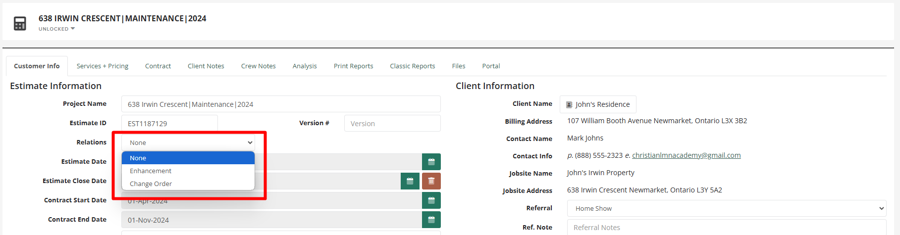
Task: Click the Mark Johns contact name
Action: pyautogui.click(x=585, y=138)
